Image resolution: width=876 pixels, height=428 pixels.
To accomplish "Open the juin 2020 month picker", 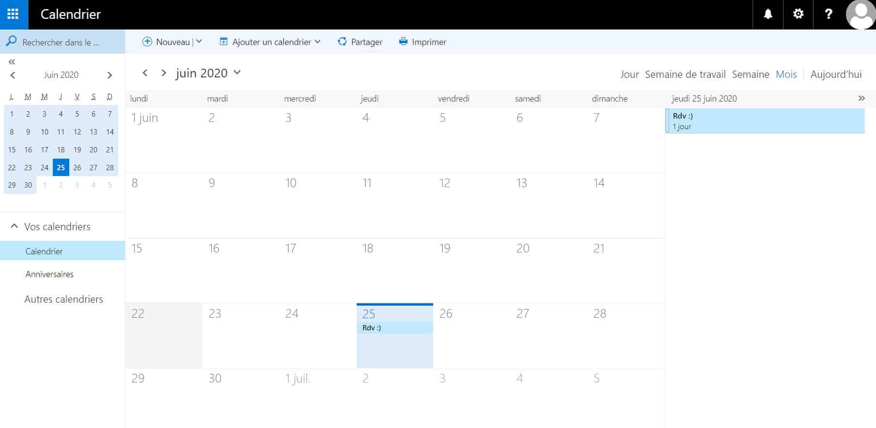I will pos(237,73).
